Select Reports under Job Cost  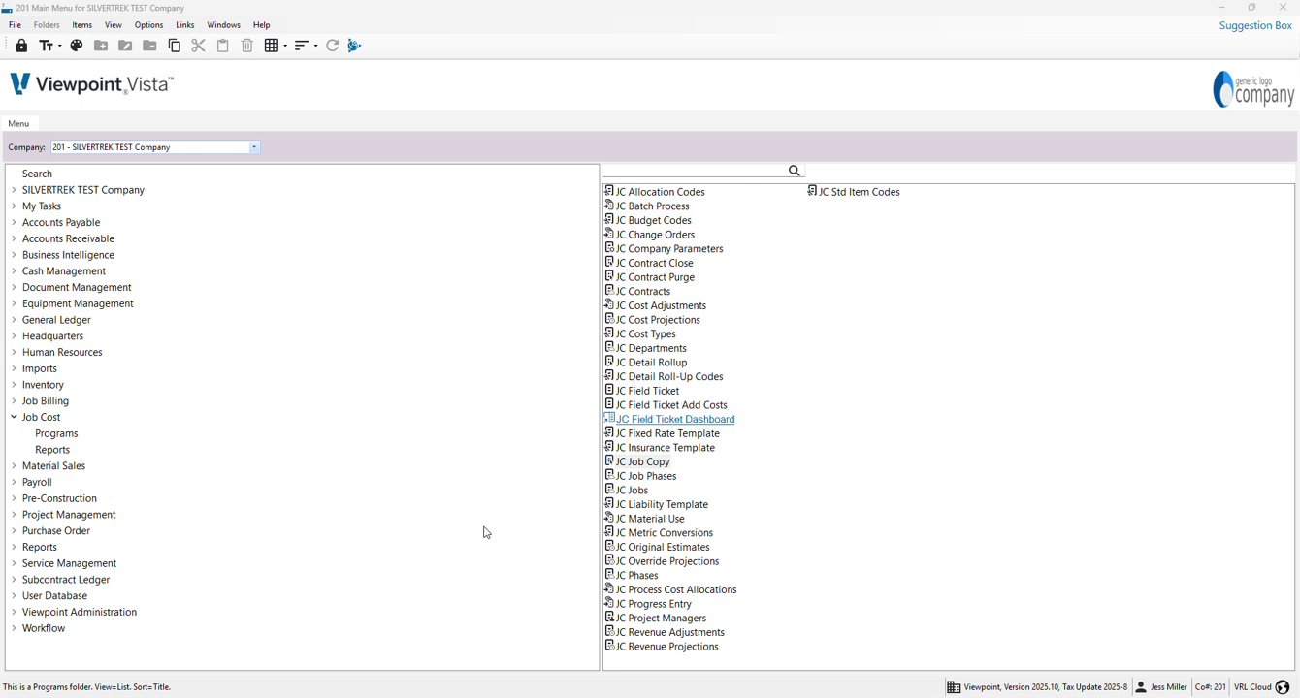tap(52, 450)
